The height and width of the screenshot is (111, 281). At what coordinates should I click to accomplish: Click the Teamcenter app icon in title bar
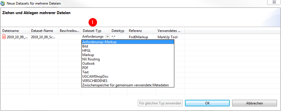(3, 3)
